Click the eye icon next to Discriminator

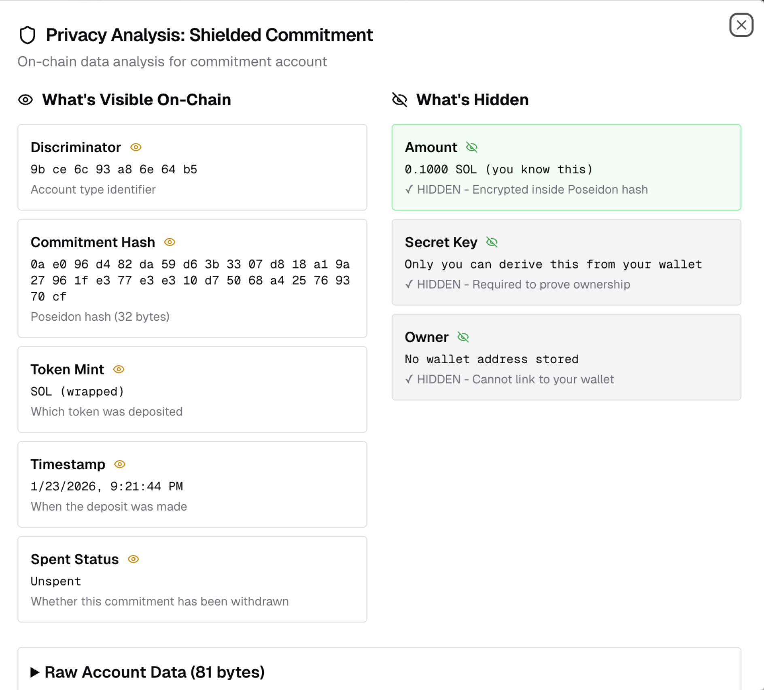[x=136, y=147]
